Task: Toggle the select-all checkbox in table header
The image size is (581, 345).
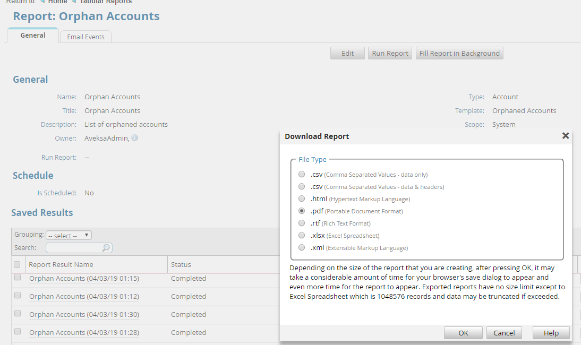Action: (x=18, y=264)
